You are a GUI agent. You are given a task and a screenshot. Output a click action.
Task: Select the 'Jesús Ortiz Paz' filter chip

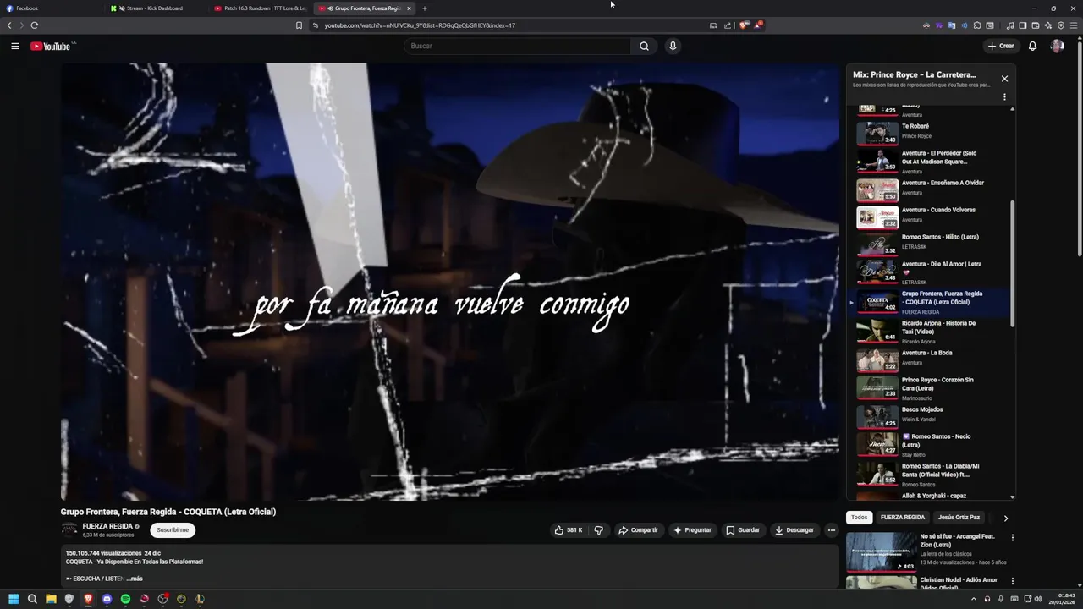click(959, 518)
